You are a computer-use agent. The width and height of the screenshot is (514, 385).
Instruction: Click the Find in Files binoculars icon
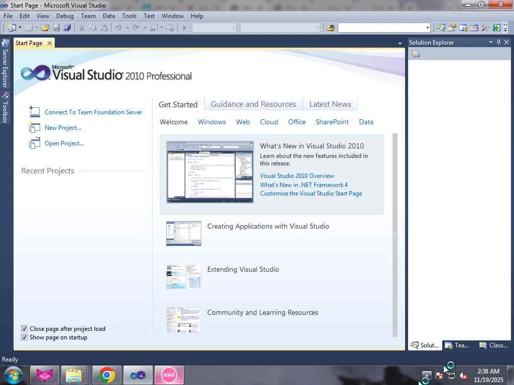coord(330,28)
